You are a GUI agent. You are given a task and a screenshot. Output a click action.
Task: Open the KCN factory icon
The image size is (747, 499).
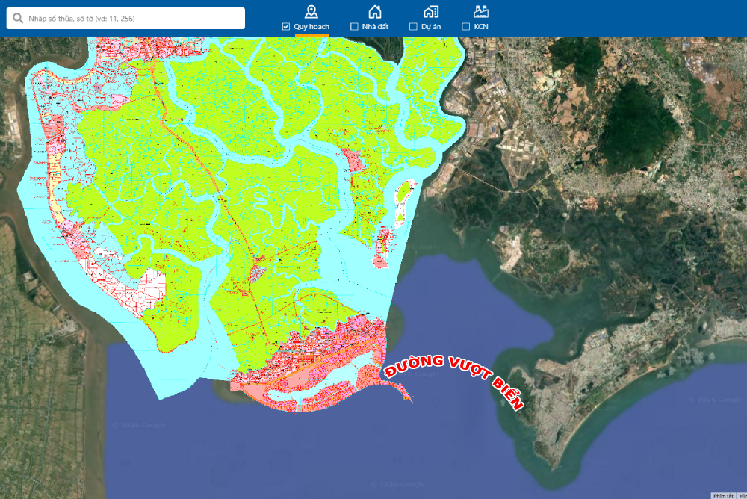481,11
